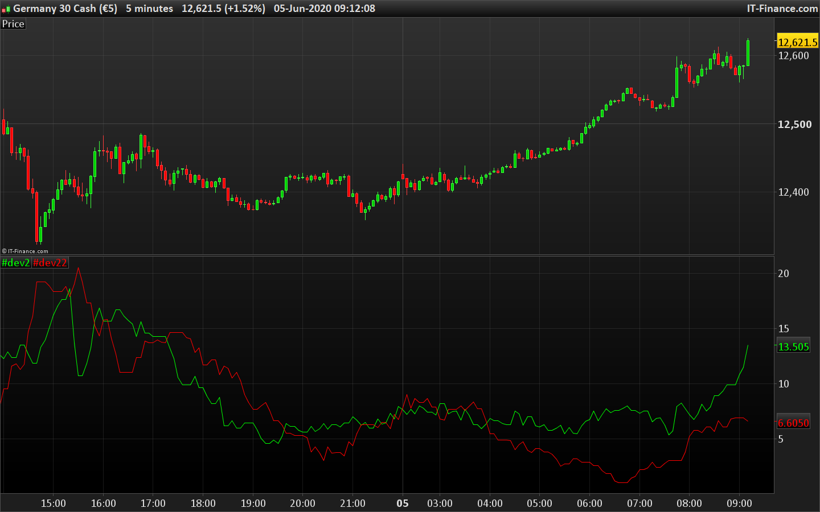
Task: Select the 5 minutes timeframe label
Action: click(x=150, y=9)
